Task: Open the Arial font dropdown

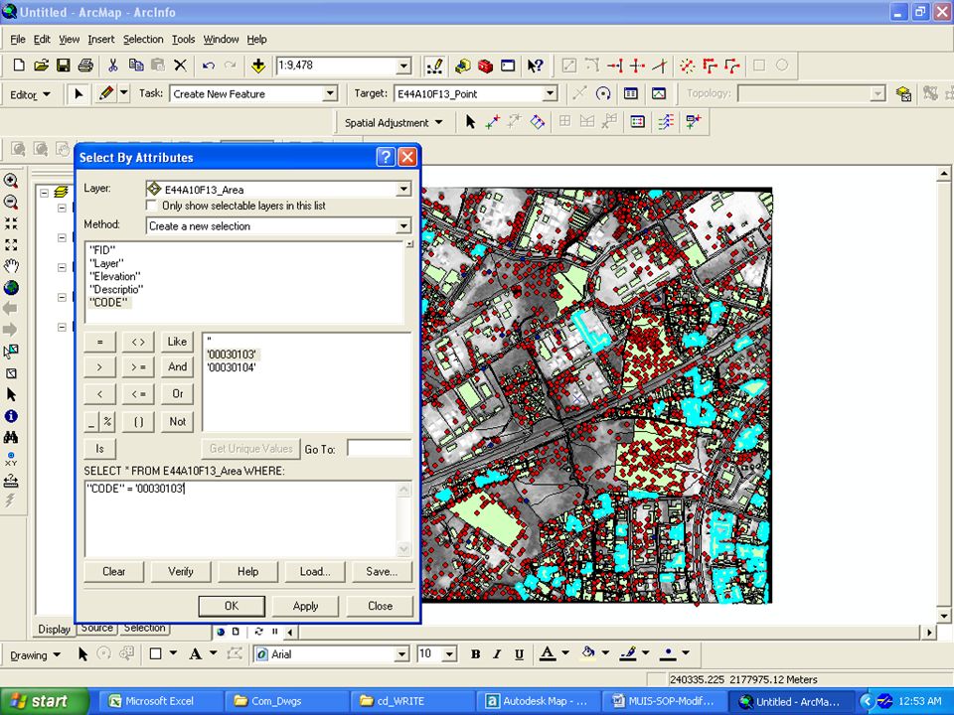Action: (402, 654)
